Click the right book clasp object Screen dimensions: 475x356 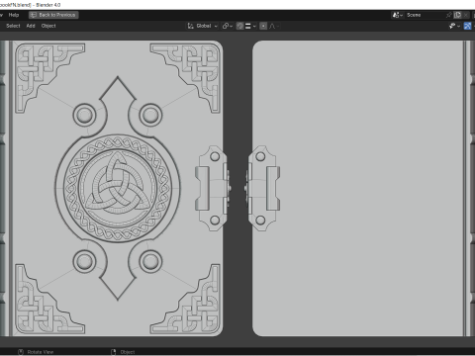pyautogui.click(x=263, y=188)
